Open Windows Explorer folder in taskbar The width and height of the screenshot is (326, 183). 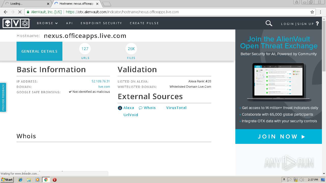pos(29,180)
